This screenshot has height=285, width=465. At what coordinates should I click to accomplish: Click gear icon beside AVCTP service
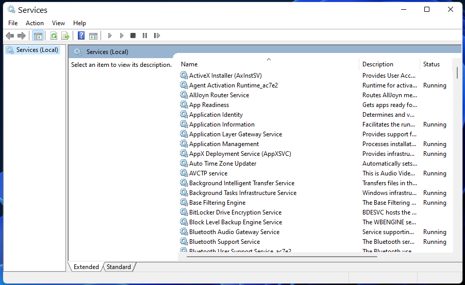tap(184, 173)
